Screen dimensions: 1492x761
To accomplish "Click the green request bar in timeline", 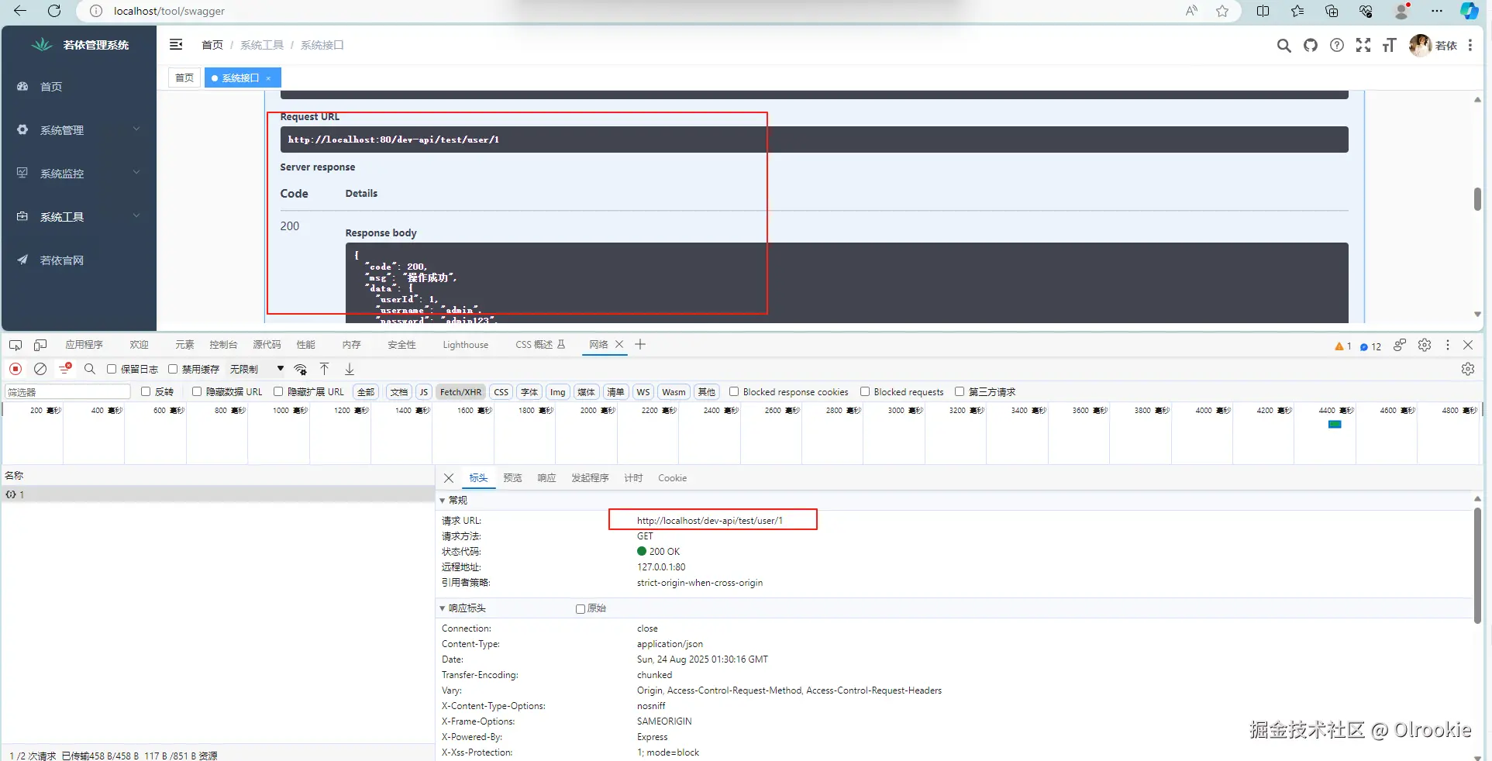I will 1335,425.
